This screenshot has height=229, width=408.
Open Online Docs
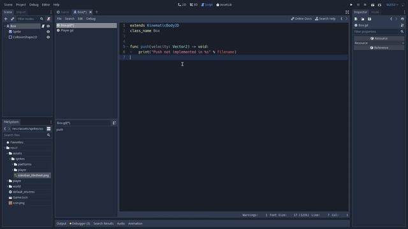[302, 18]
